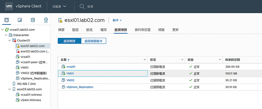
Task: Switch to the 資料存放區 tab
Action: tap(143, 30)
